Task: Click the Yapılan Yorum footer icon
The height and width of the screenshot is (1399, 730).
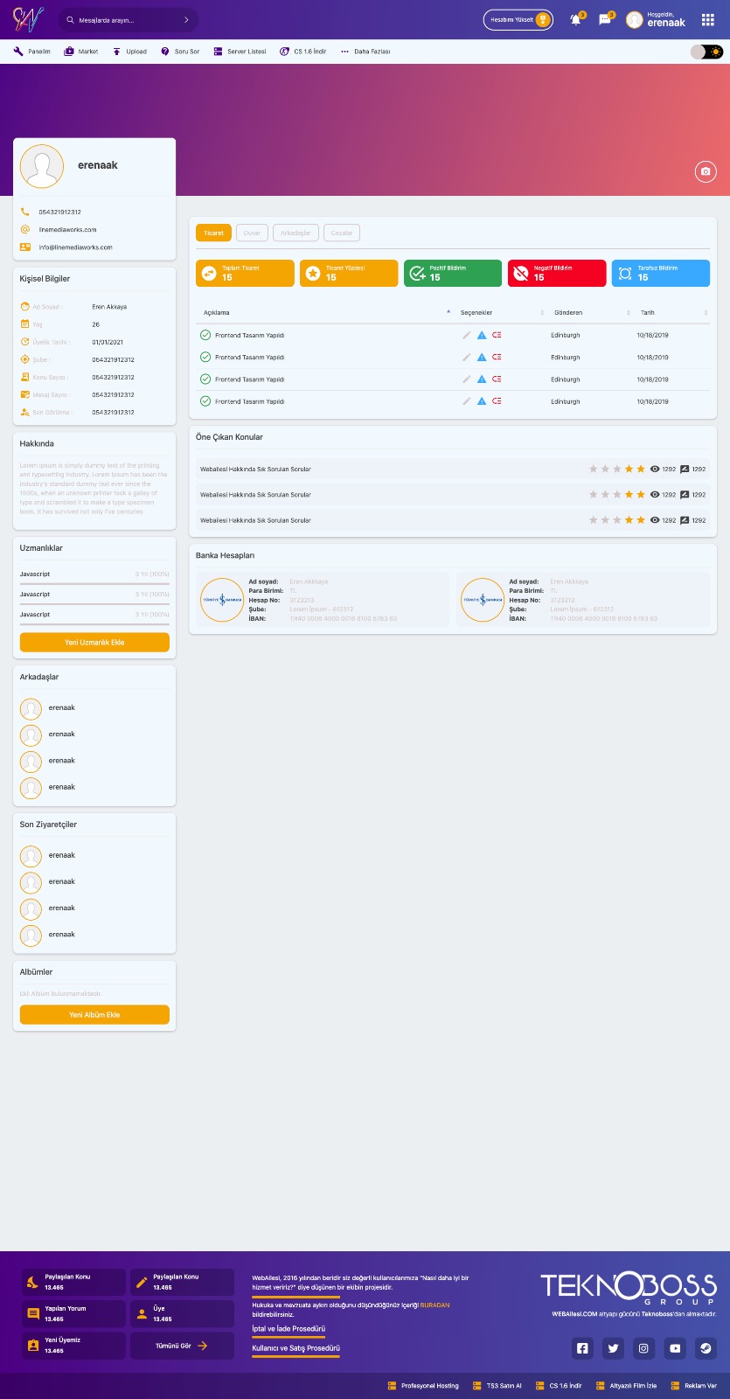Action: point(33,1313)
